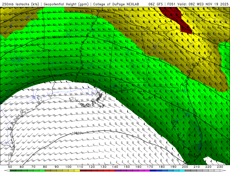Click the 210 value on the color scale
This screenshot has height=172, width=230.
(197, 167)
